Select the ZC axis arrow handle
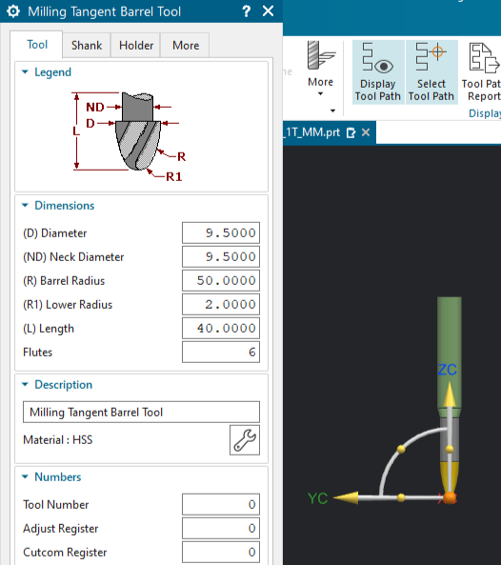 450,394
